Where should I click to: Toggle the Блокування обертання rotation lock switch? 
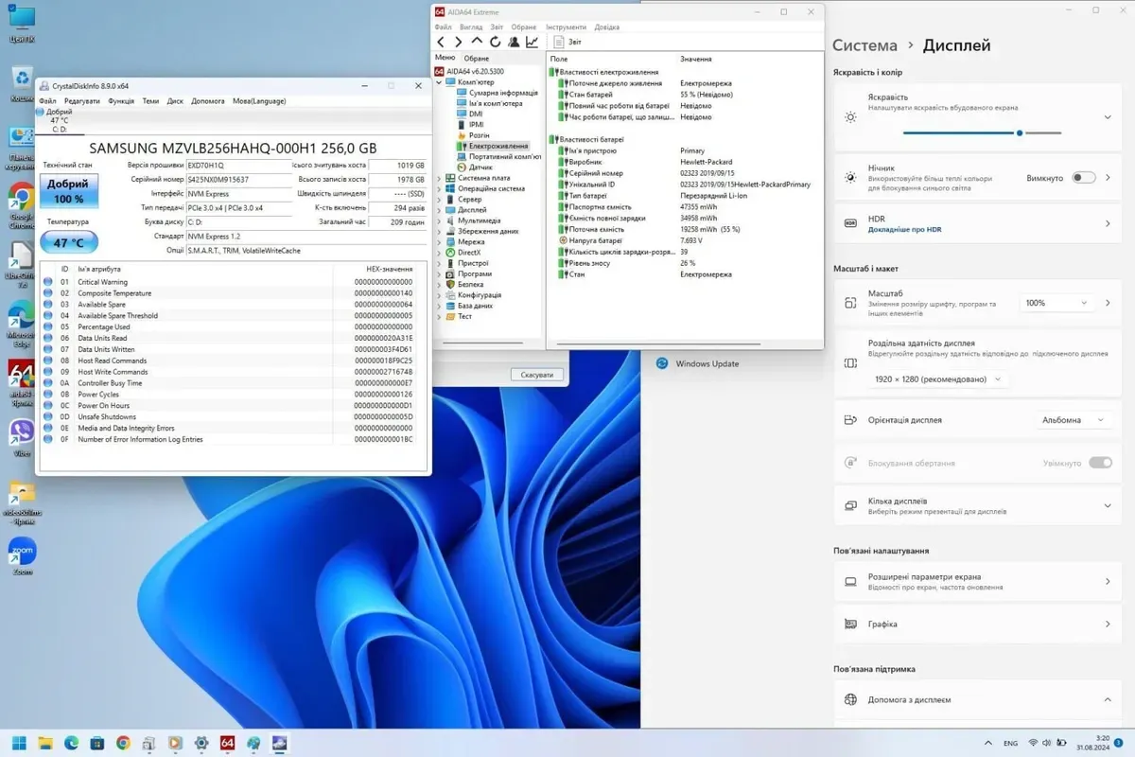[1100, 463]
